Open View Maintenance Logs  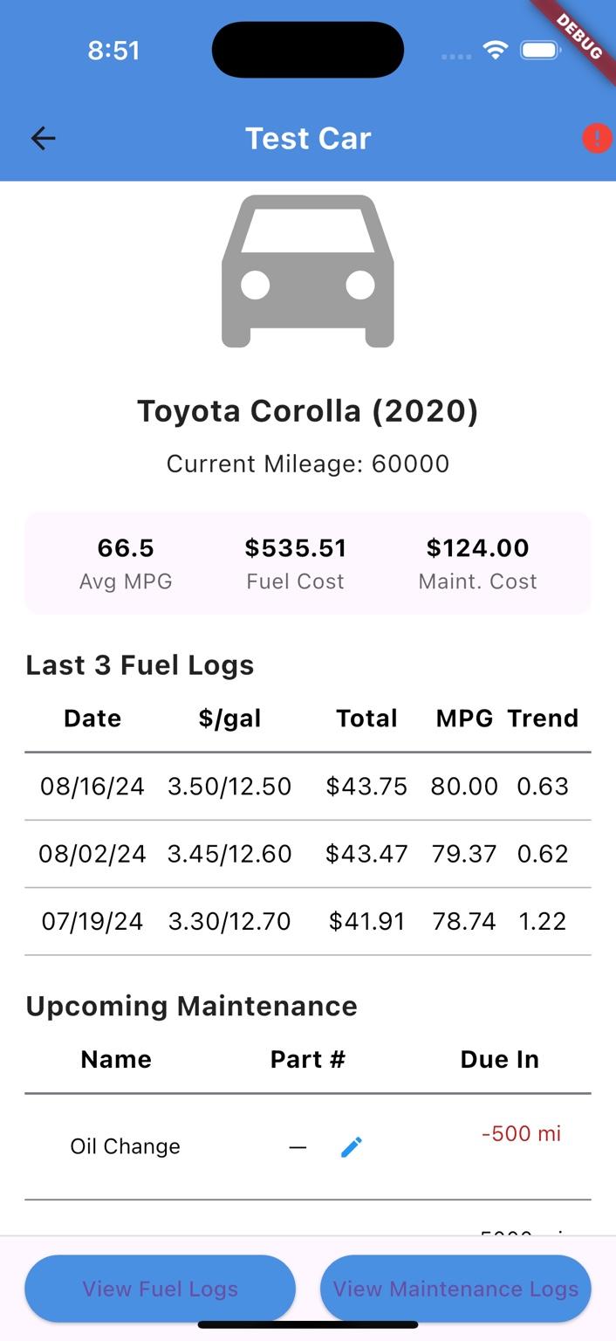coord(455,1289)
